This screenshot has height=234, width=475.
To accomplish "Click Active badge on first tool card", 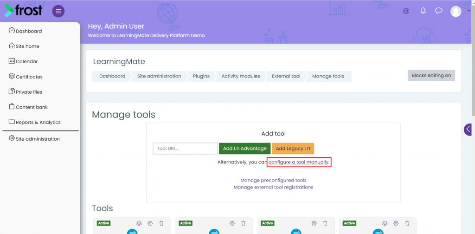I will [x=103, y=223].
